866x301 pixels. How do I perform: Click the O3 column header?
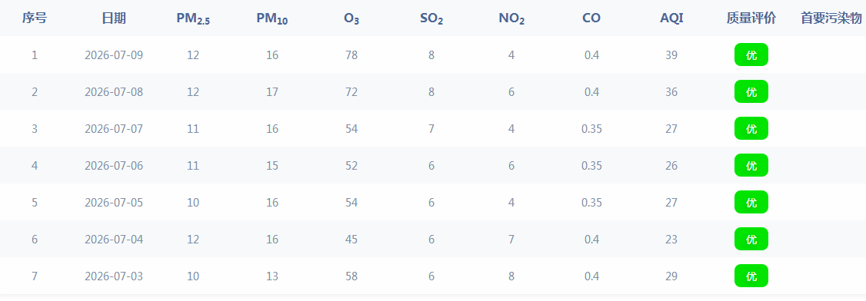point(351,18)
